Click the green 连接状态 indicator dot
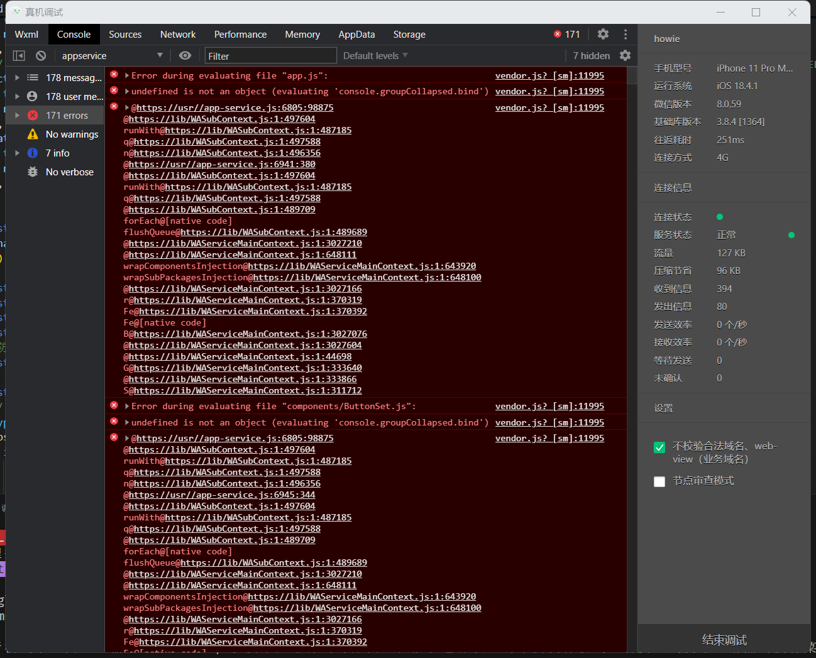 (x=720, y=217)
